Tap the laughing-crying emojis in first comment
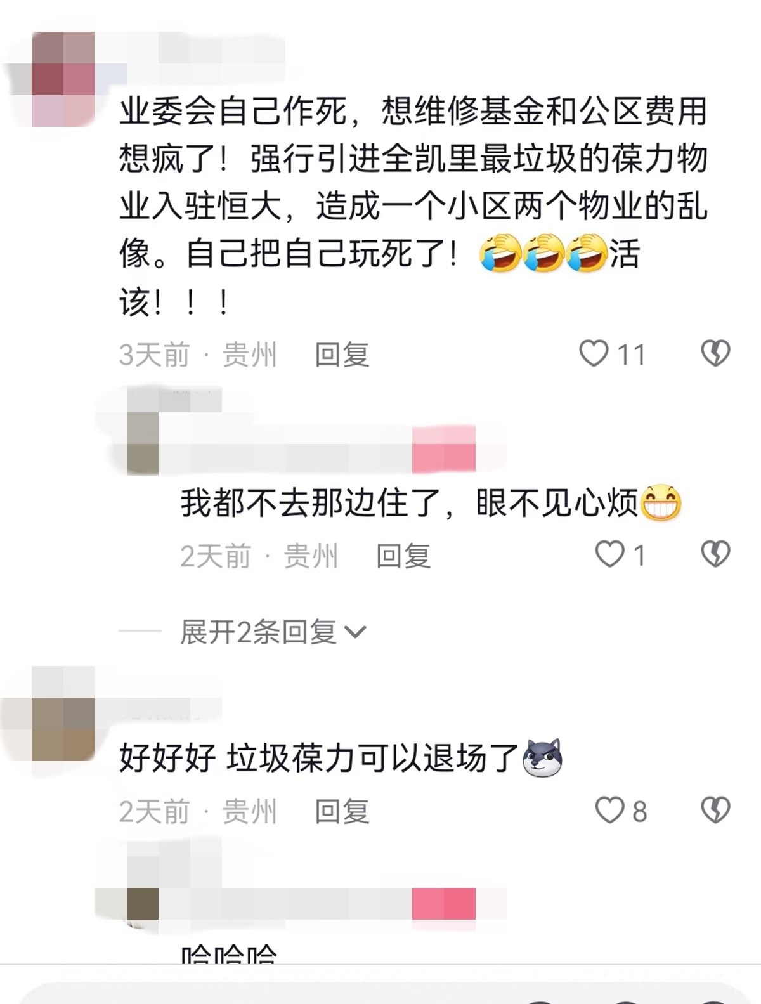This screenshot has height=1004, width=761. click(543, 253)
